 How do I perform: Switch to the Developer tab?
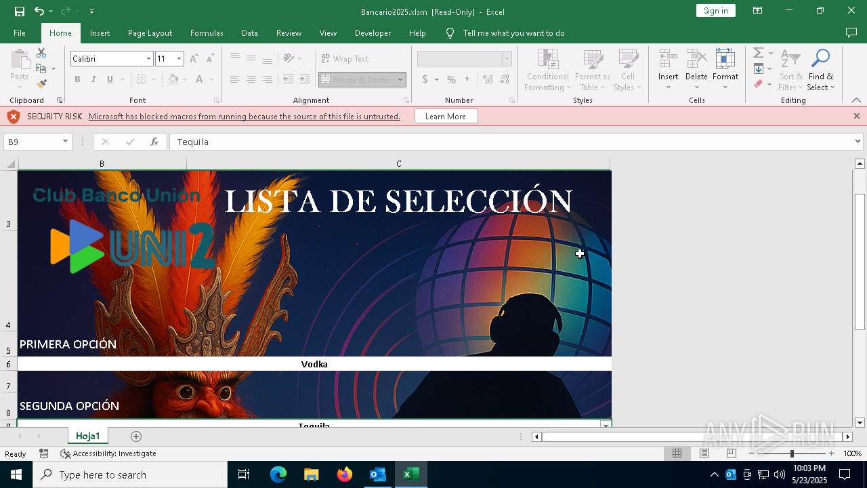pyautogui.click(x=373, y=33)
